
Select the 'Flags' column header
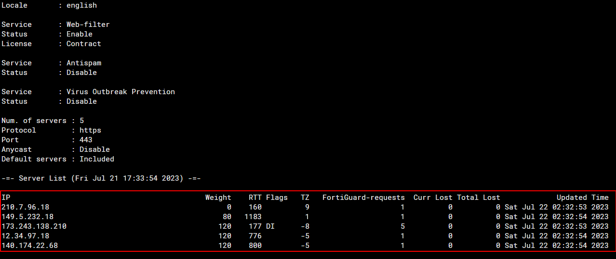click(x=277, y=197)
